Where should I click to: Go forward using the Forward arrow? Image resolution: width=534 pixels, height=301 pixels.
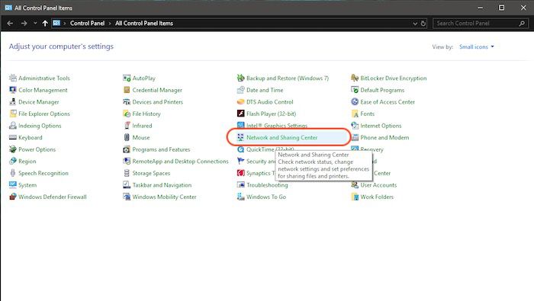(24, 23)
